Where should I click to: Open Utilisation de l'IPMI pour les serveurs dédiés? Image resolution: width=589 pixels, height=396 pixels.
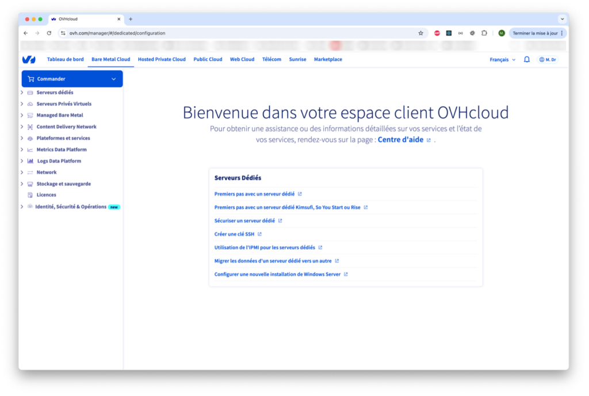click(x=265, y=248)
